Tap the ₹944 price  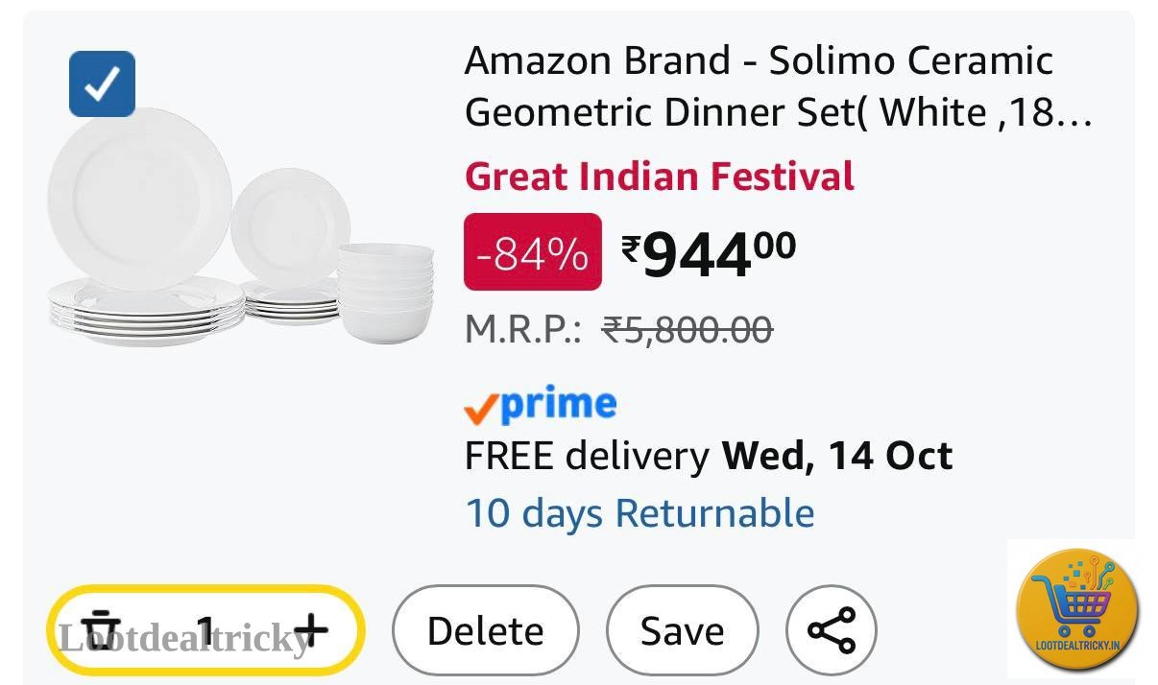[709, 255]
